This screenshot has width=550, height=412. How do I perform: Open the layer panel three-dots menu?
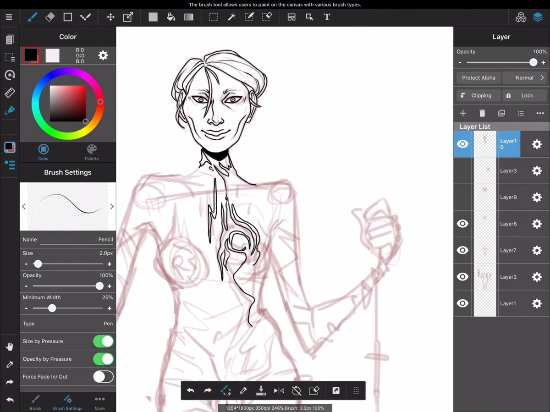coord(540,113)
